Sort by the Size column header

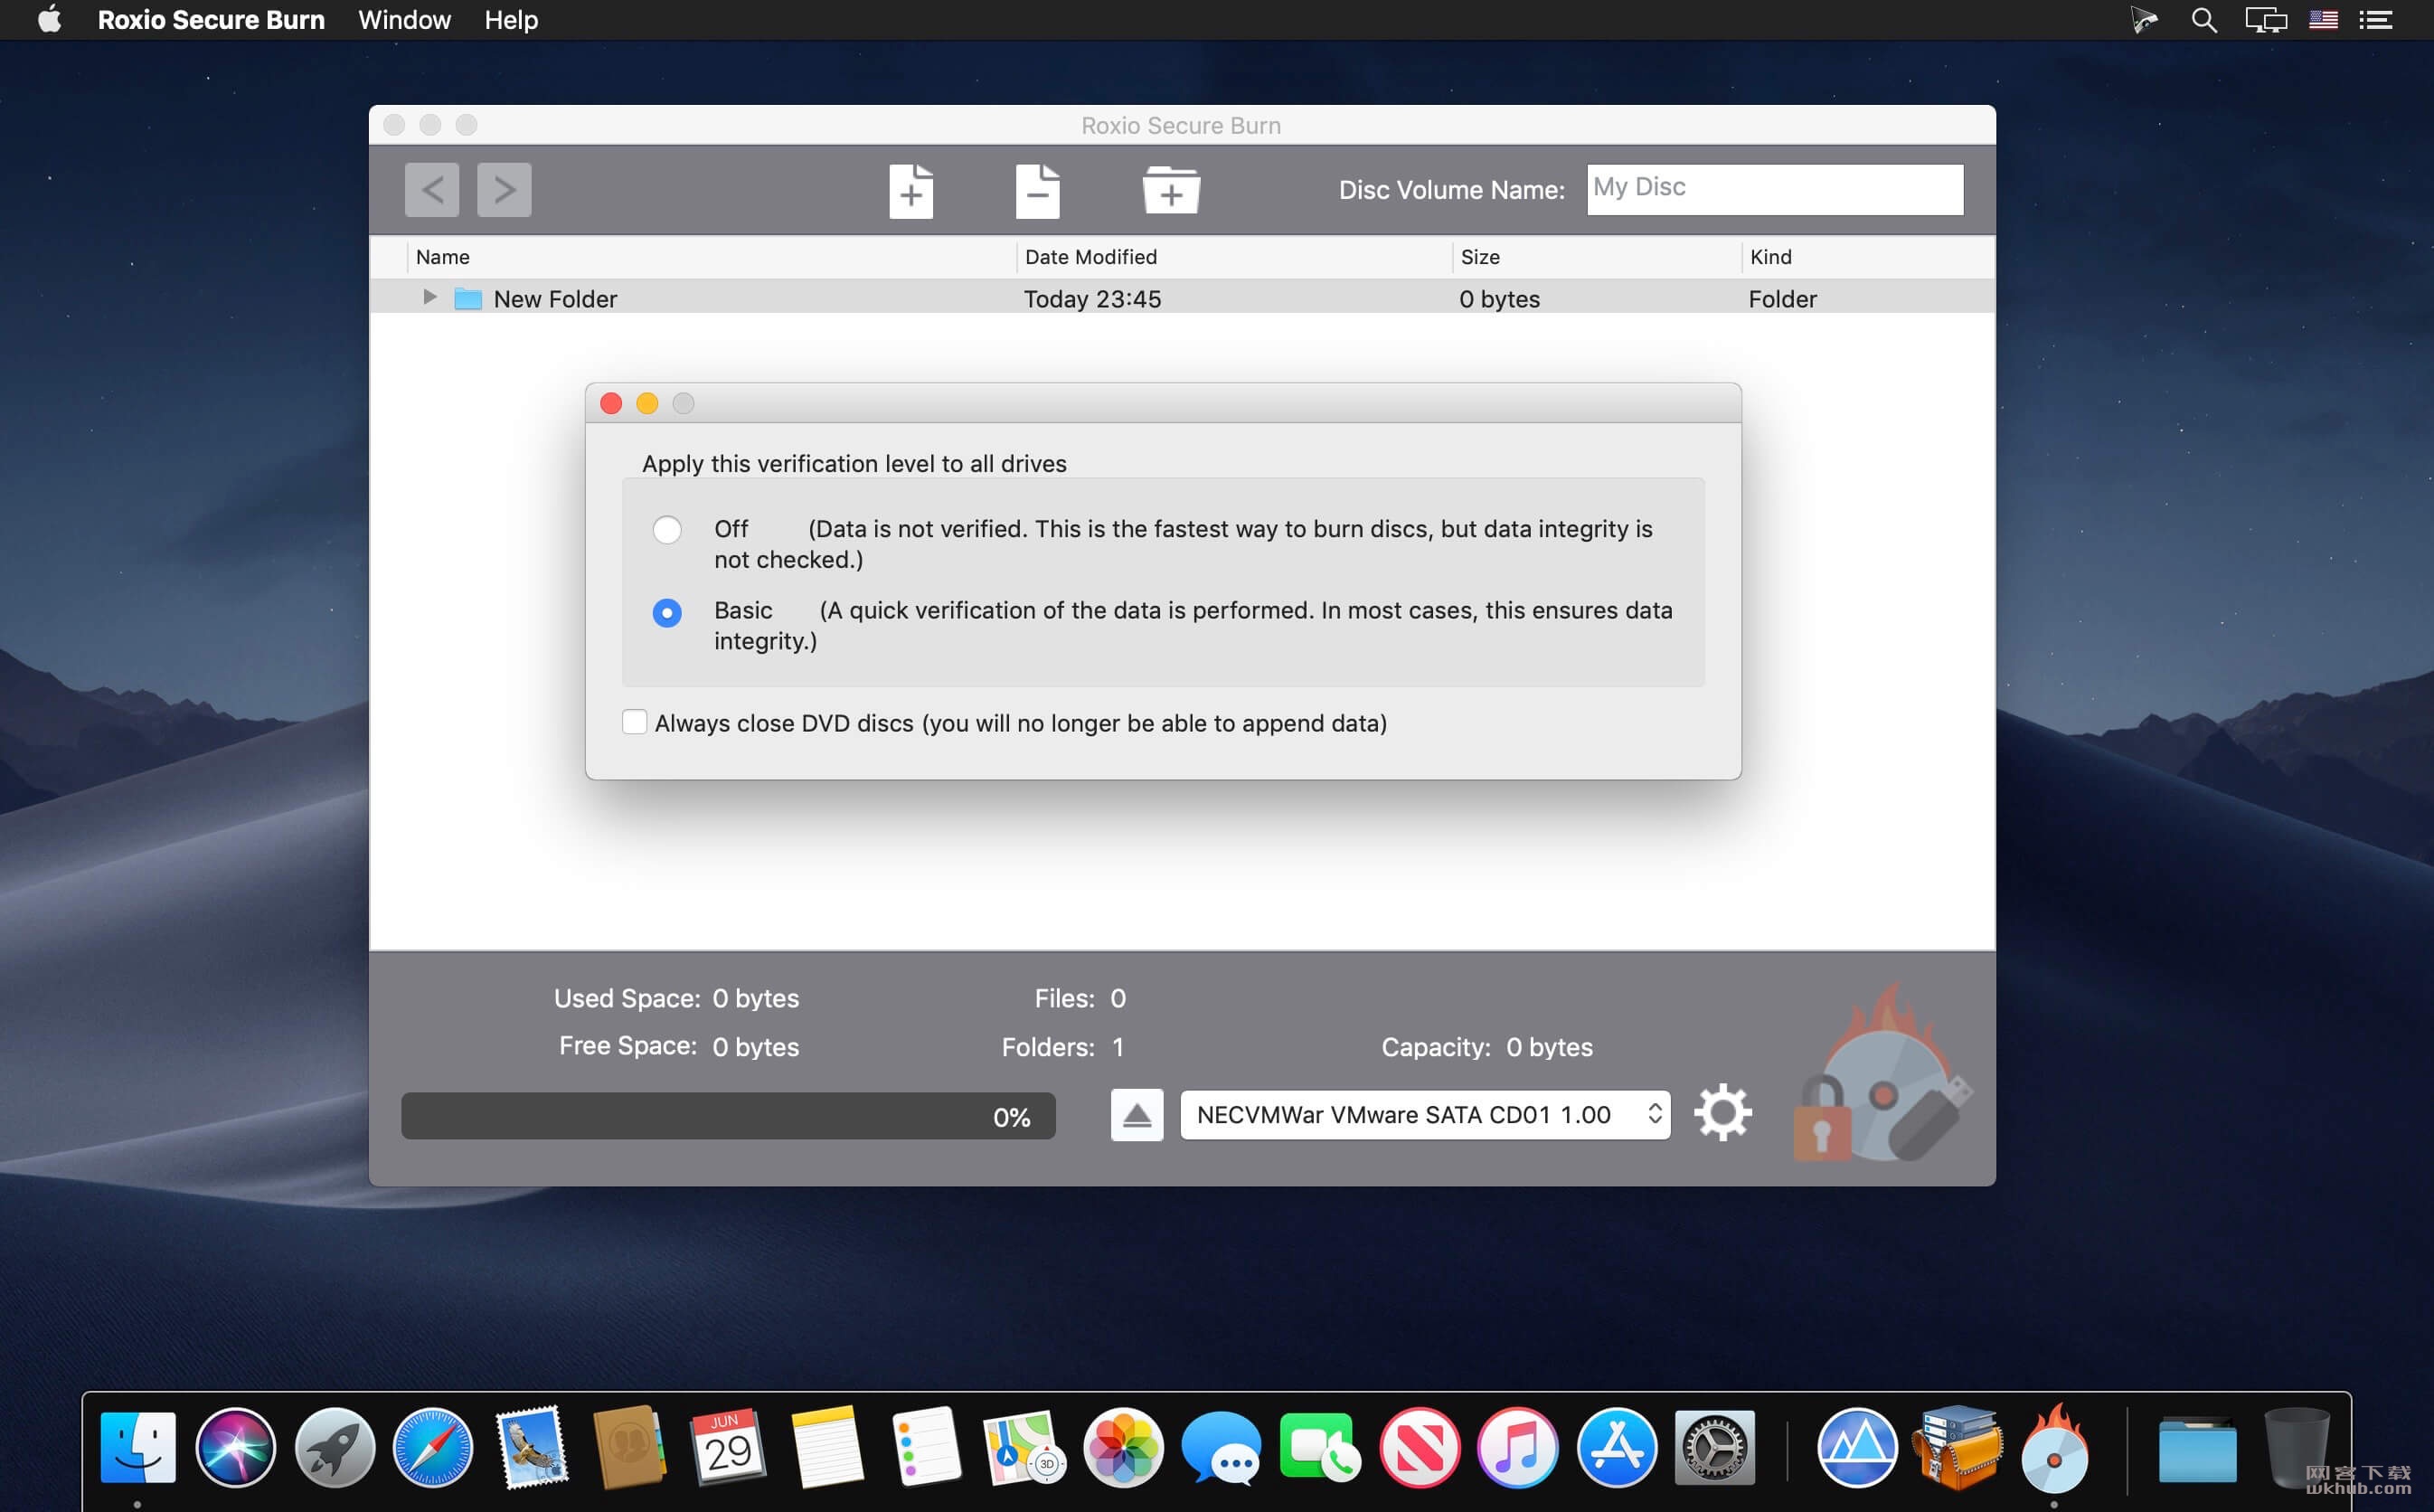[1597, 257]
